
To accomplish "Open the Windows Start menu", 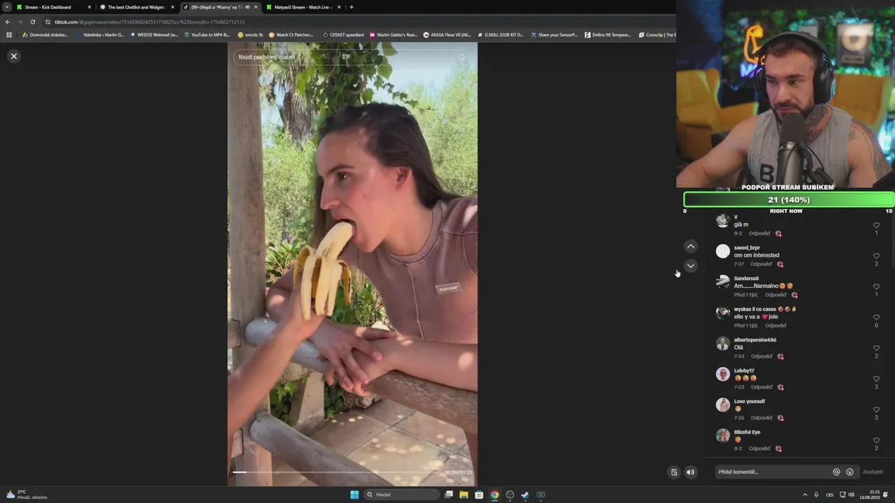I will (355, 495).
